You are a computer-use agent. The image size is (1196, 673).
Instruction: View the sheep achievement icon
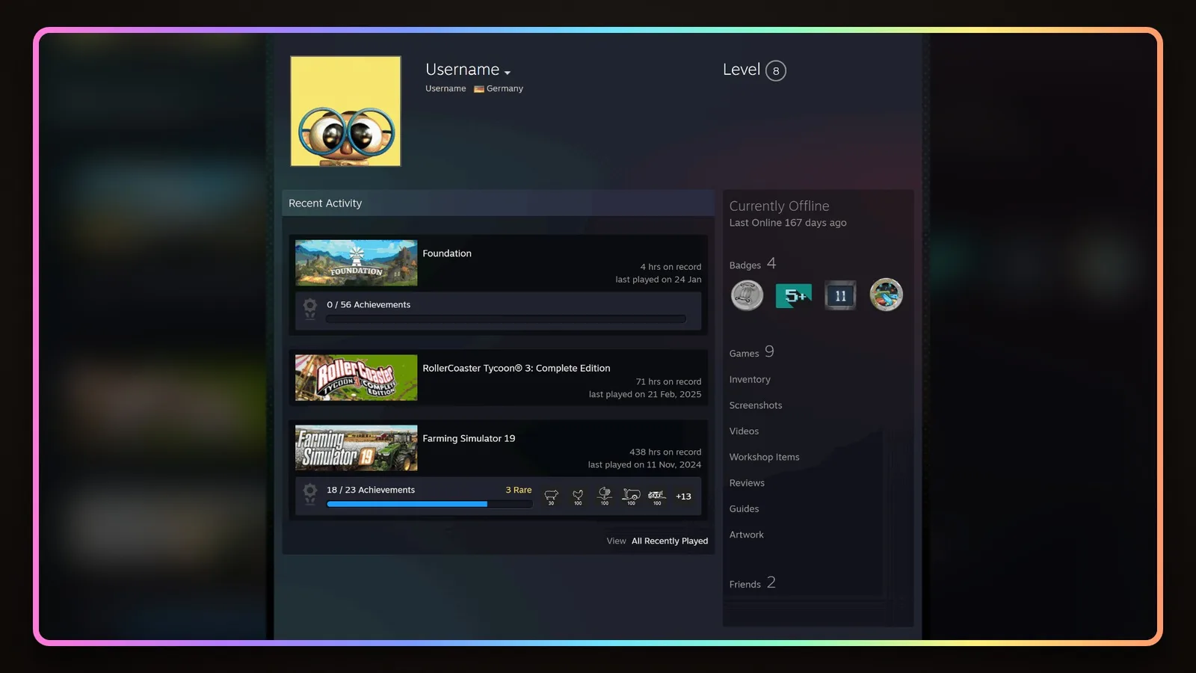pyautogui.click(x=551, y=497)
